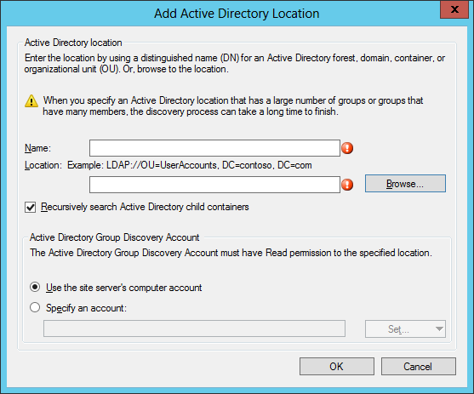Screen dimensions: 474x394
Task: Open the Set... dropdown arrow
Action: [439, 329]
